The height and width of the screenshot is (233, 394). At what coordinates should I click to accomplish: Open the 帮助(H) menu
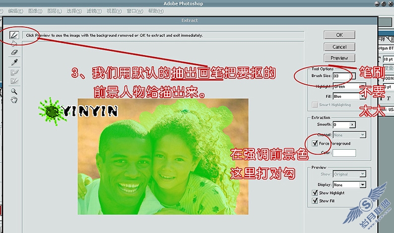tap(156, 11)
